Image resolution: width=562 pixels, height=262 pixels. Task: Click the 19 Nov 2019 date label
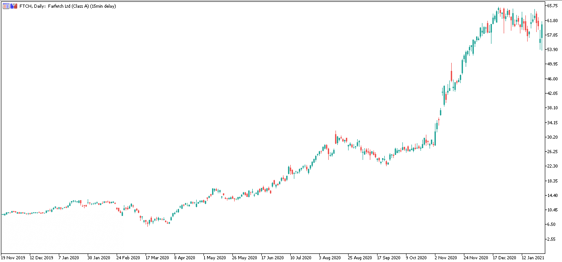tap(13, 257)
